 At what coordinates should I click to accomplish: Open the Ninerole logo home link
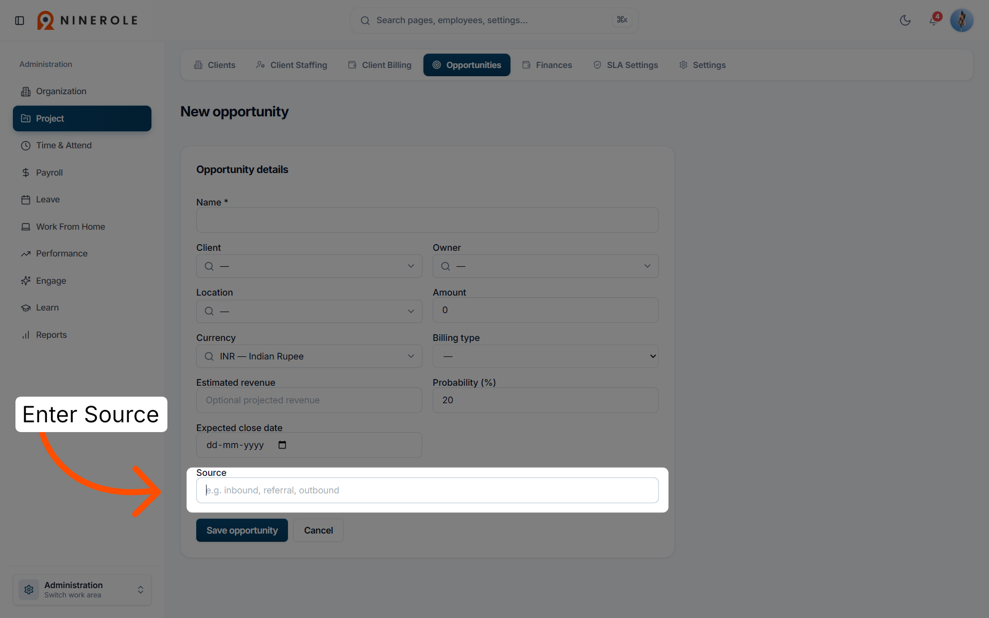pyautogui.click(x=87, y=21)
